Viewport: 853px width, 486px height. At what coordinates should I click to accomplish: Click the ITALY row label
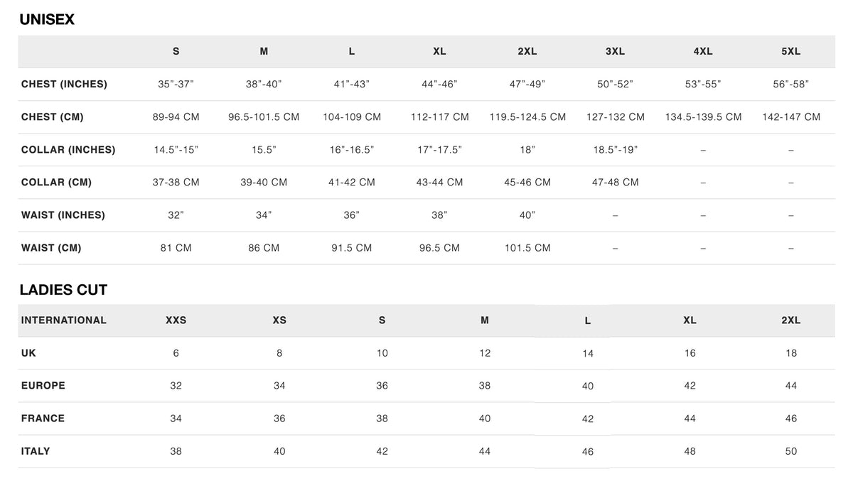click(36, 450)
